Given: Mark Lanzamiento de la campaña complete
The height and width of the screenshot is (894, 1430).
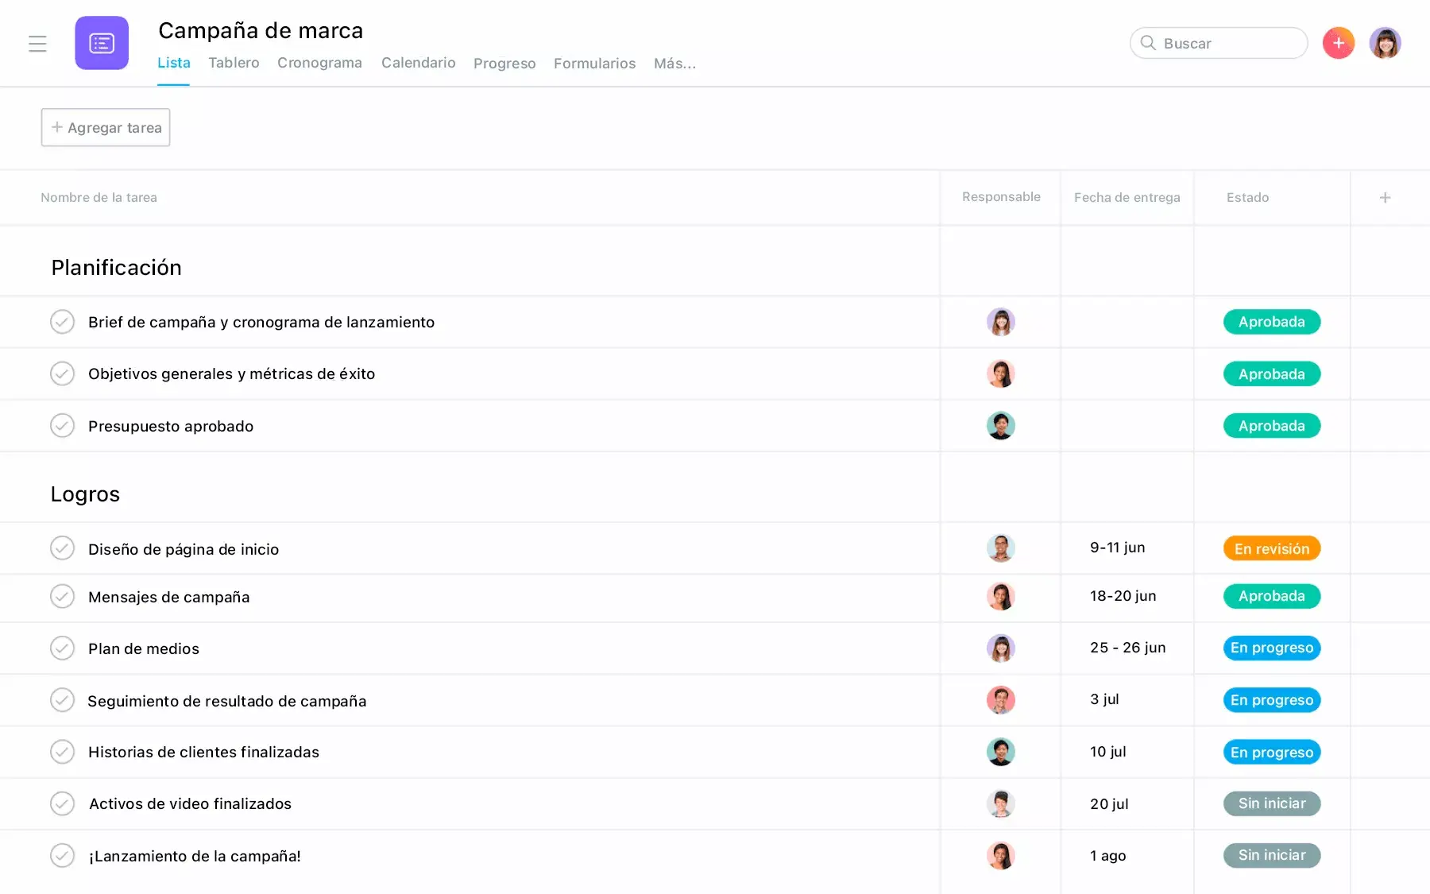Looking at the screenshot, I should click(x=62, y=856).
